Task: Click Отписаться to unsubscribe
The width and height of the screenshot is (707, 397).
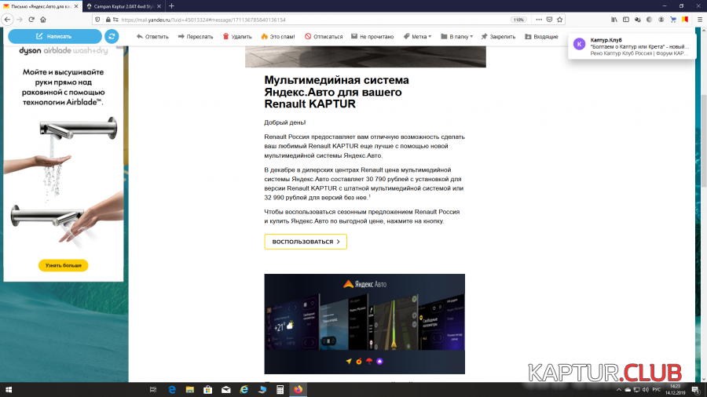Action: pyautogui.click(x=323, y=36)
